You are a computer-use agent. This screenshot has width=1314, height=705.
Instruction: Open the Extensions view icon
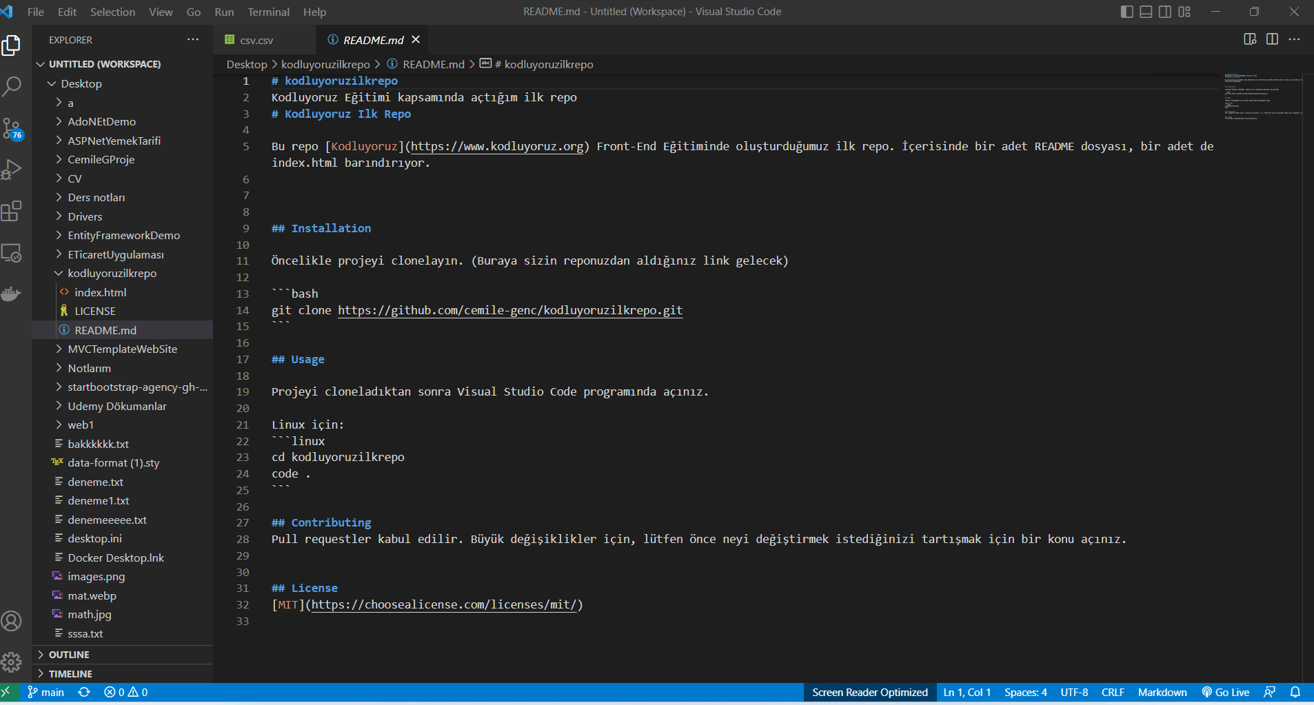[x=12, y=211]
